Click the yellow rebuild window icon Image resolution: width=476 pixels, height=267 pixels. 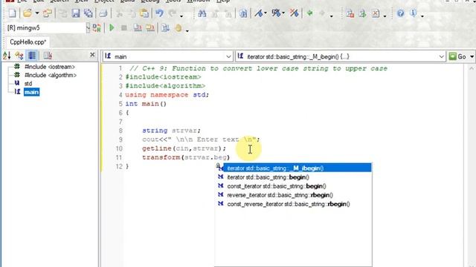coord(150,28)
